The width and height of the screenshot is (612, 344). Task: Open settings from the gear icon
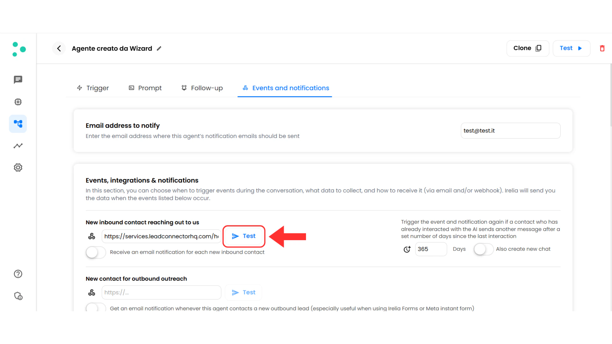pos(18,167)
